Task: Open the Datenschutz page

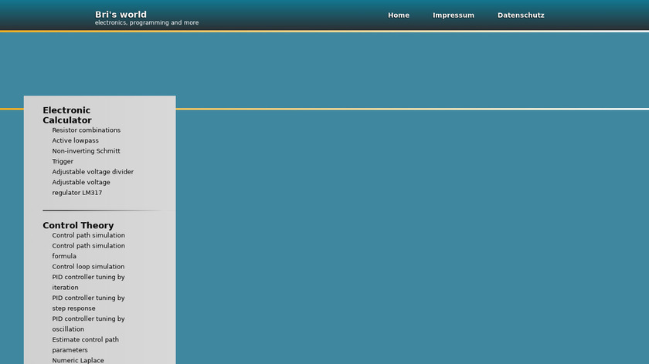Action: (521, 15)
